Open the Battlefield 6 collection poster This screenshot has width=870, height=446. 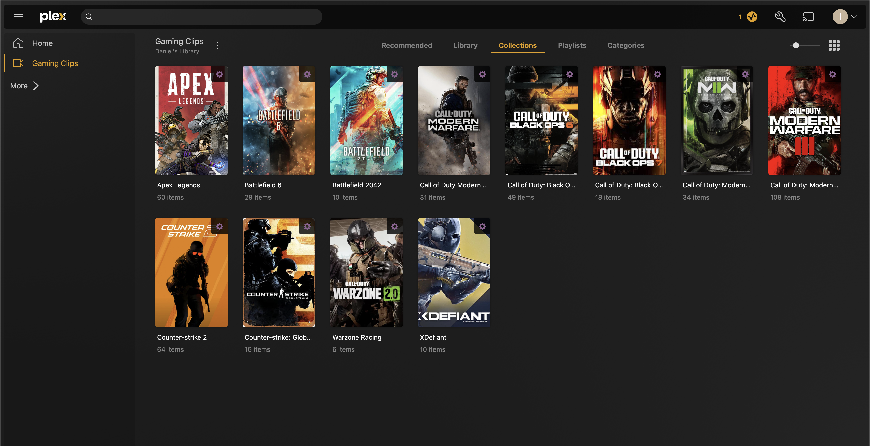point(279,120)
